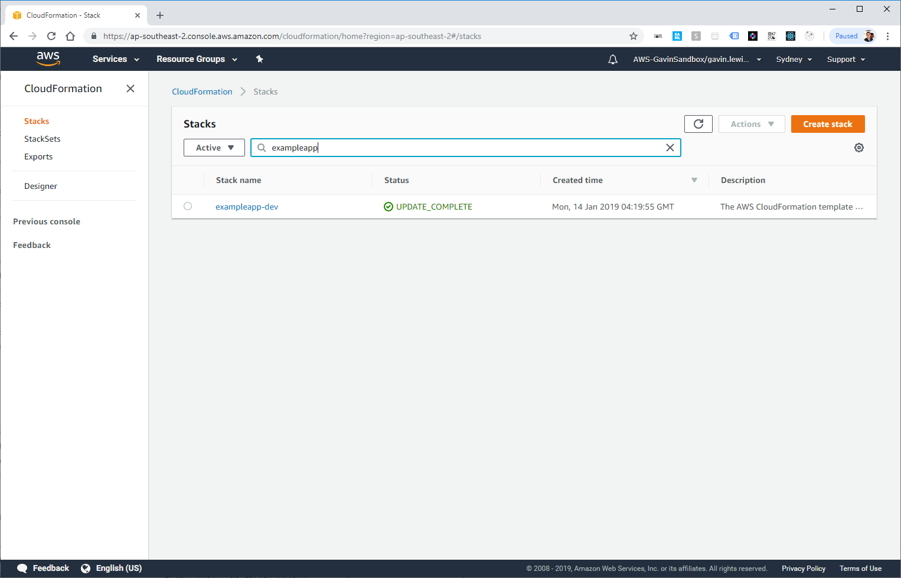Expand the Services menu
Image resolution: width=901 pixels, height=578 pixels.
116,59
